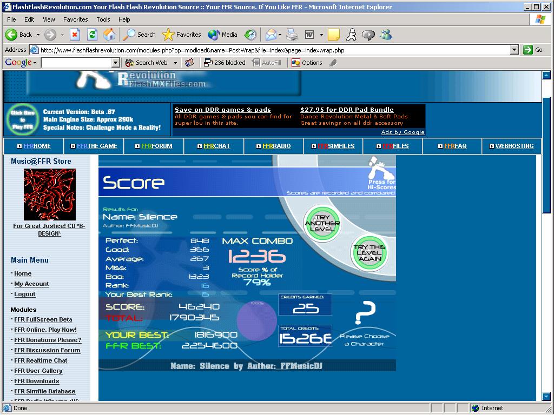Open the My Account link

click(31, 284)
